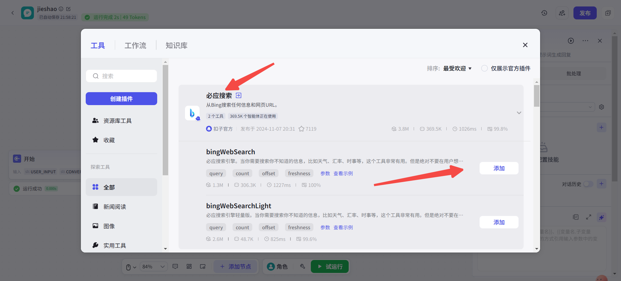Click the back arrow in the header

tap(13, 13)
